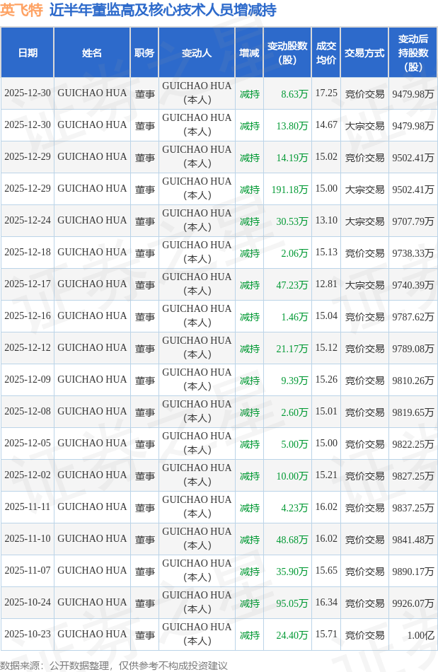Viewport: 438px width, 672px height.
Task: Select the 95.05万 share change value
Action: tap(292, 603)
